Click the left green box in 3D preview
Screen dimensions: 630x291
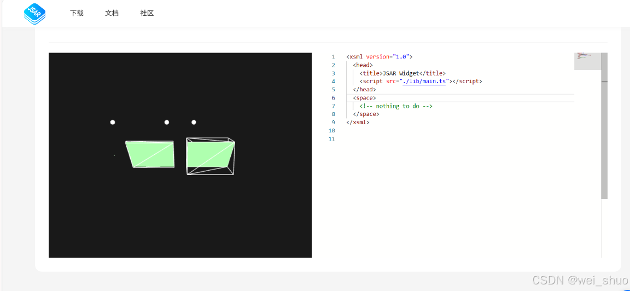pos(150,154)
